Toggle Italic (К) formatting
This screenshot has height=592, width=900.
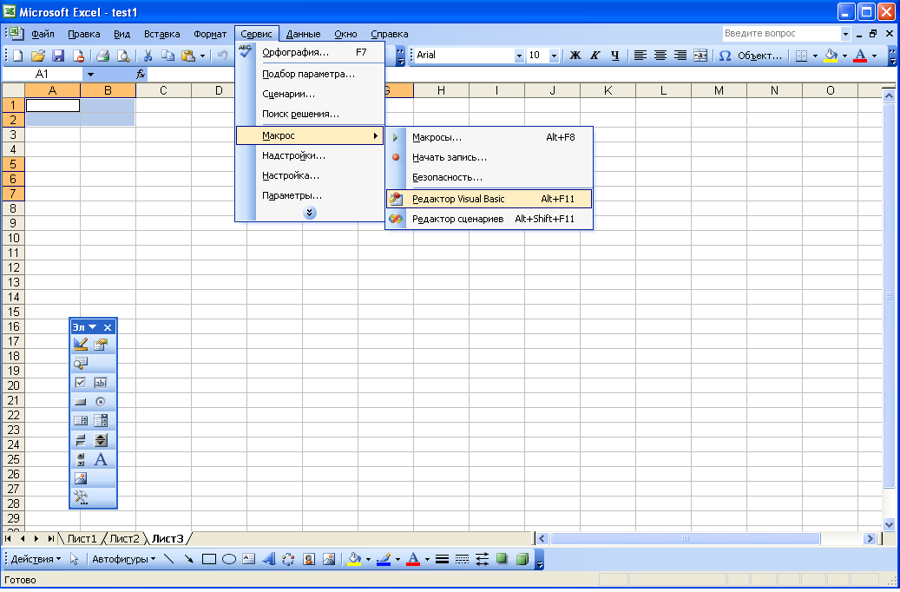(x=595, y=56)
